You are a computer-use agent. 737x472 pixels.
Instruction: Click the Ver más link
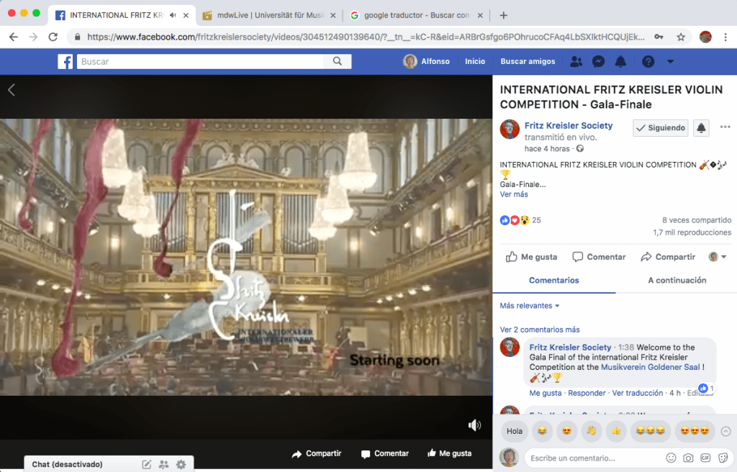pyautogui.click(x=514, y=194)
